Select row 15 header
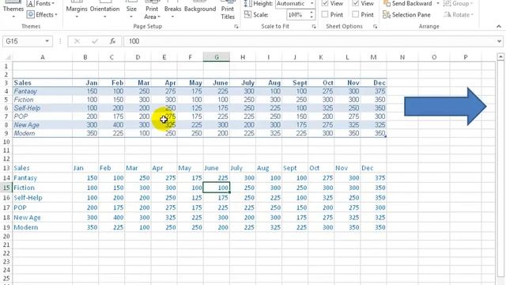The image size is (506, 285). (x=6, y=188)
